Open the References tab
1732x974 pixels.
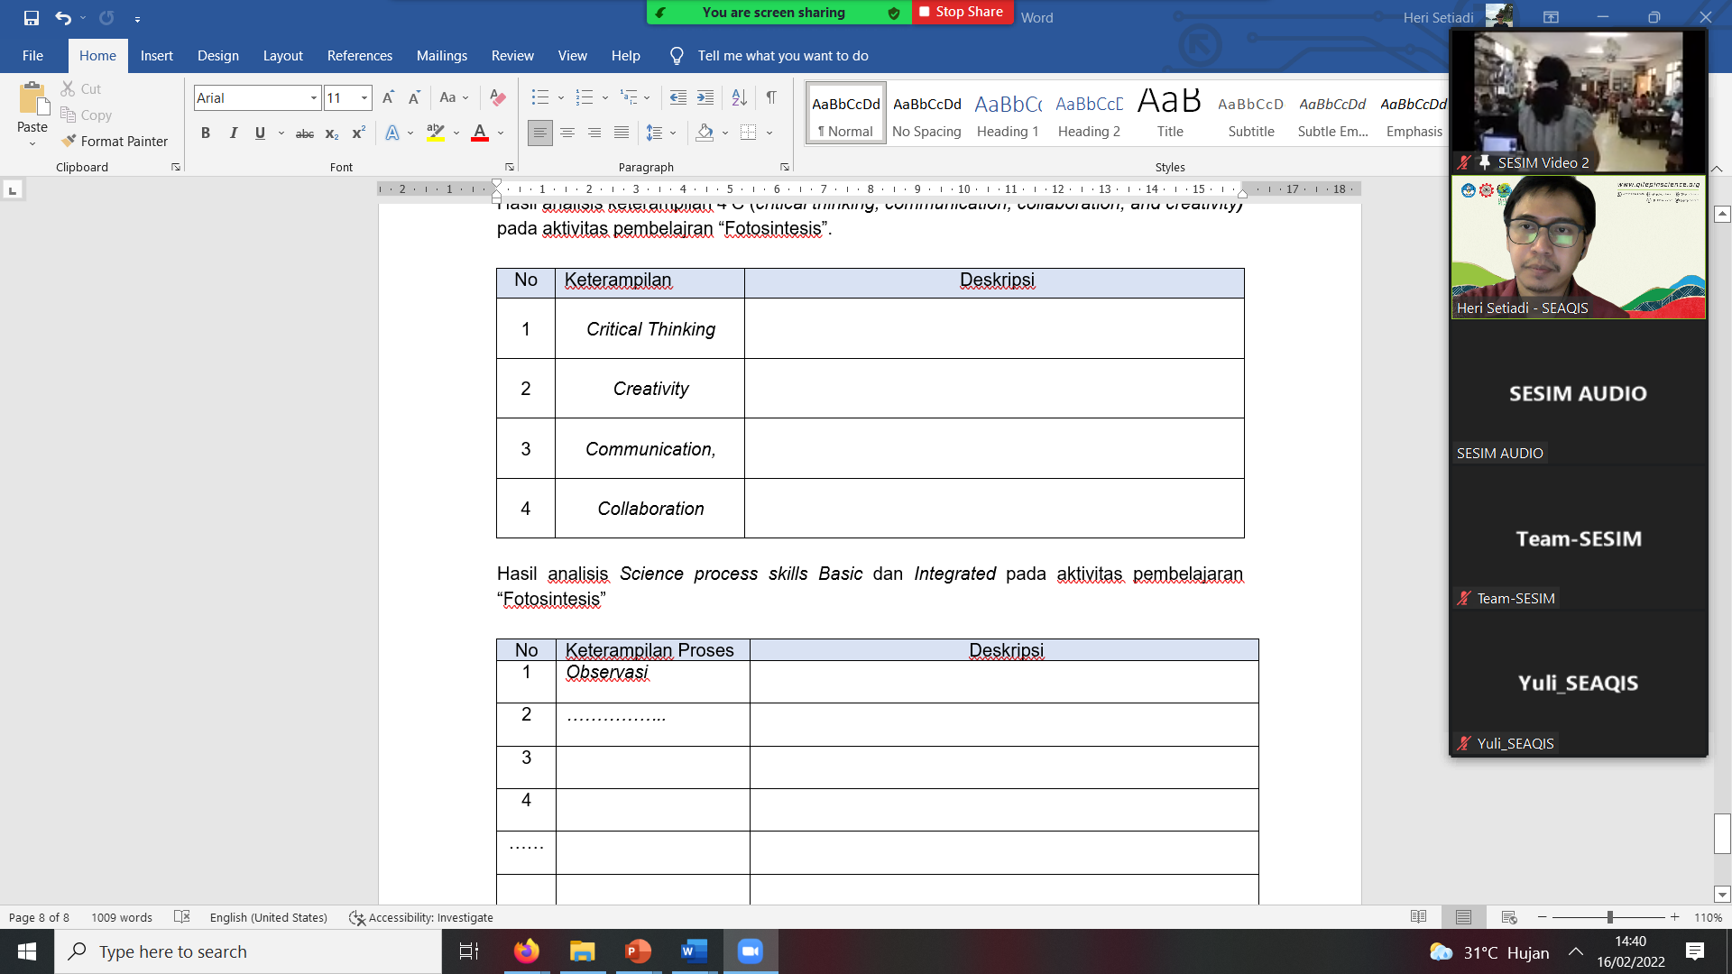click(359, 56)
